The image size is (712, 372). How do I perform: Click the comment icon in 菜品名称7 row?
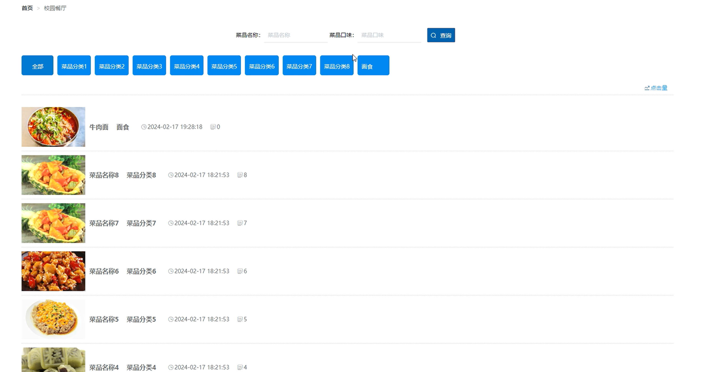point(240,223)
